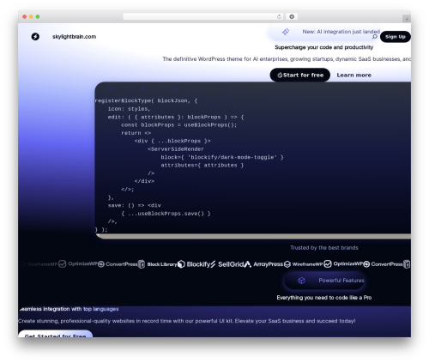The width and height of the screenshot is (429, 363).
Task: Click the ArrayPress brand name
Action: 268,264
